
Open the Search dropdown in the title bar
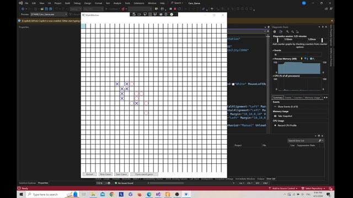(x=177, y=3)
